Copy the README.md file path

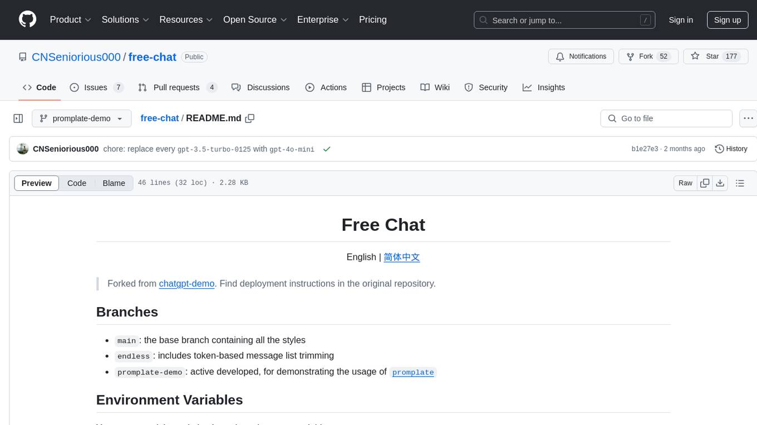pos(250,118)
